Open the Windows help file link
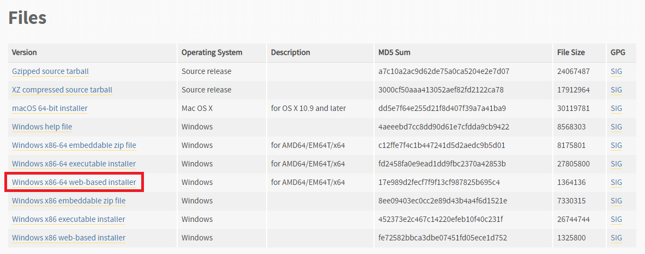645x254 pixels. [42, 127]
